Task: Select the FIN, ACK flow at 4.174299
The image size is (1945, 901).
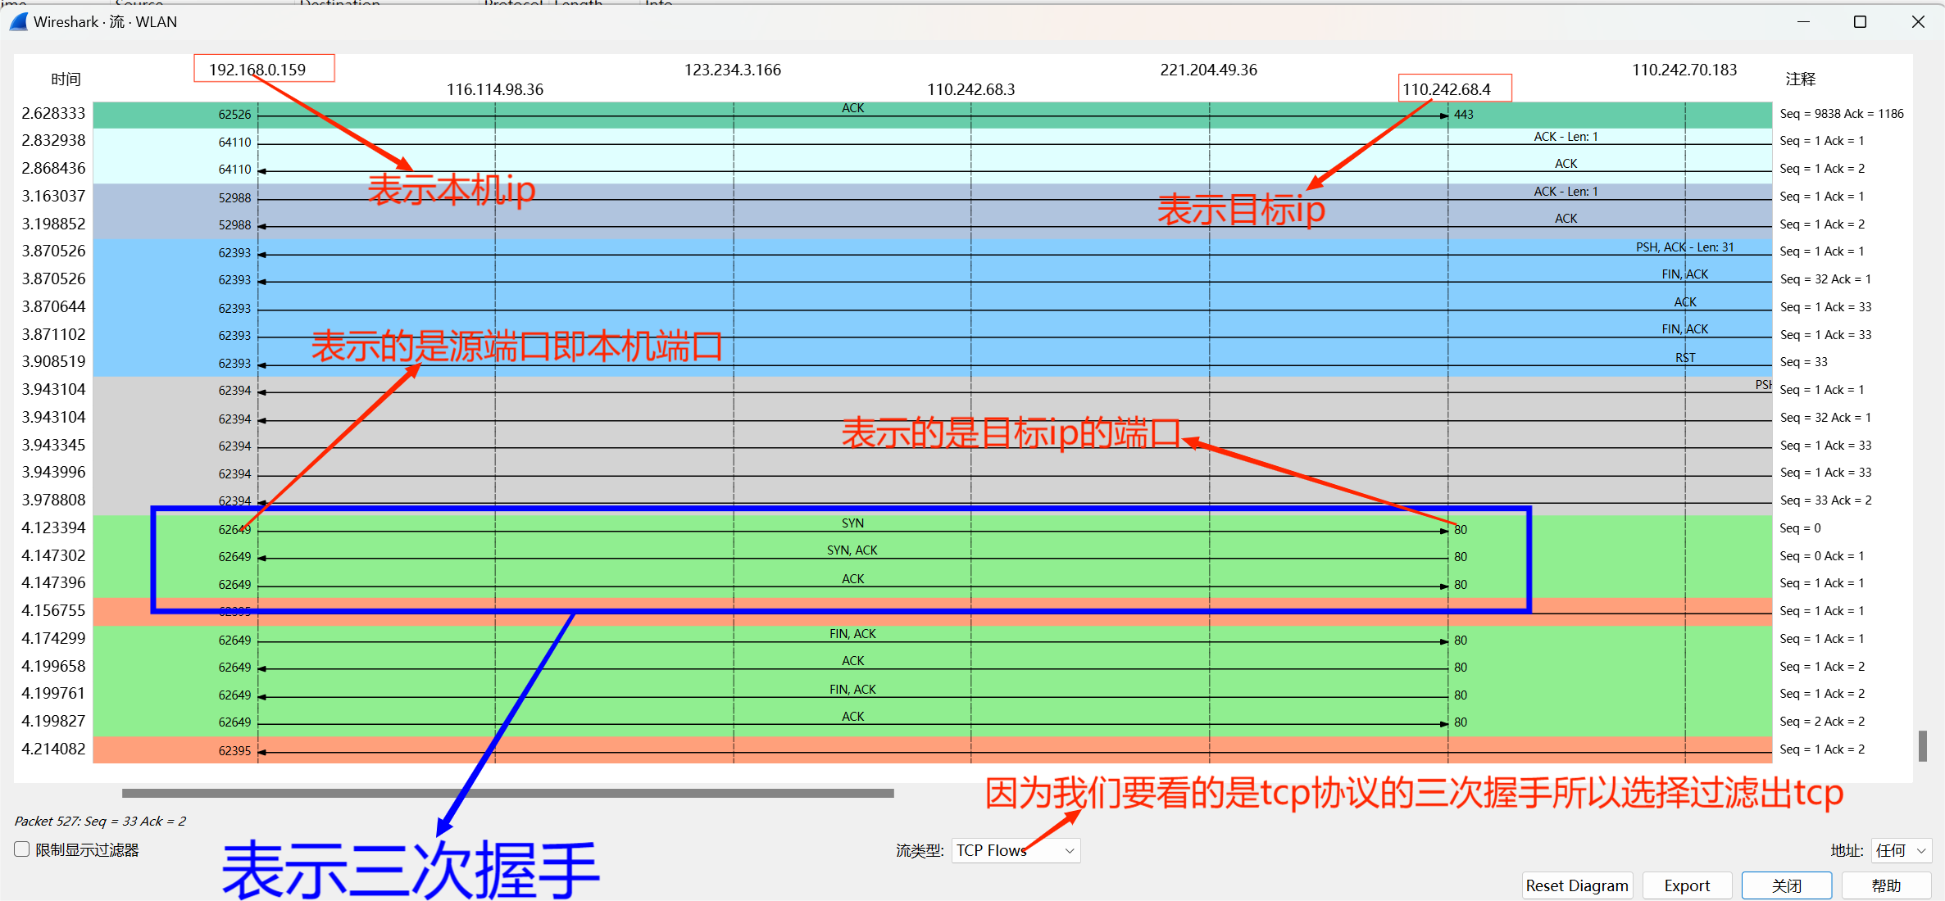Action: click(x=932, y=640)
